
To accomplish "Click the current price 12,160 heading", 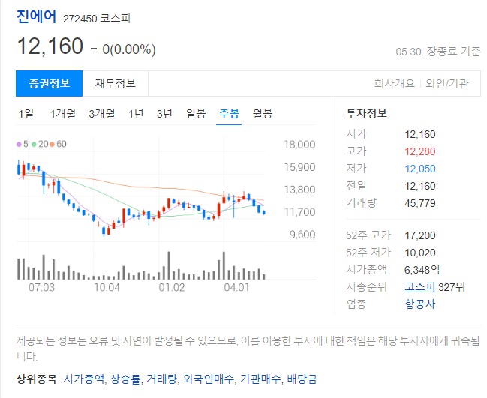I will click(x=50, y=46).
